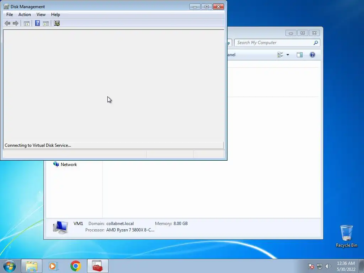Click the Disk Management title bar icon

[x=6, y=6]
